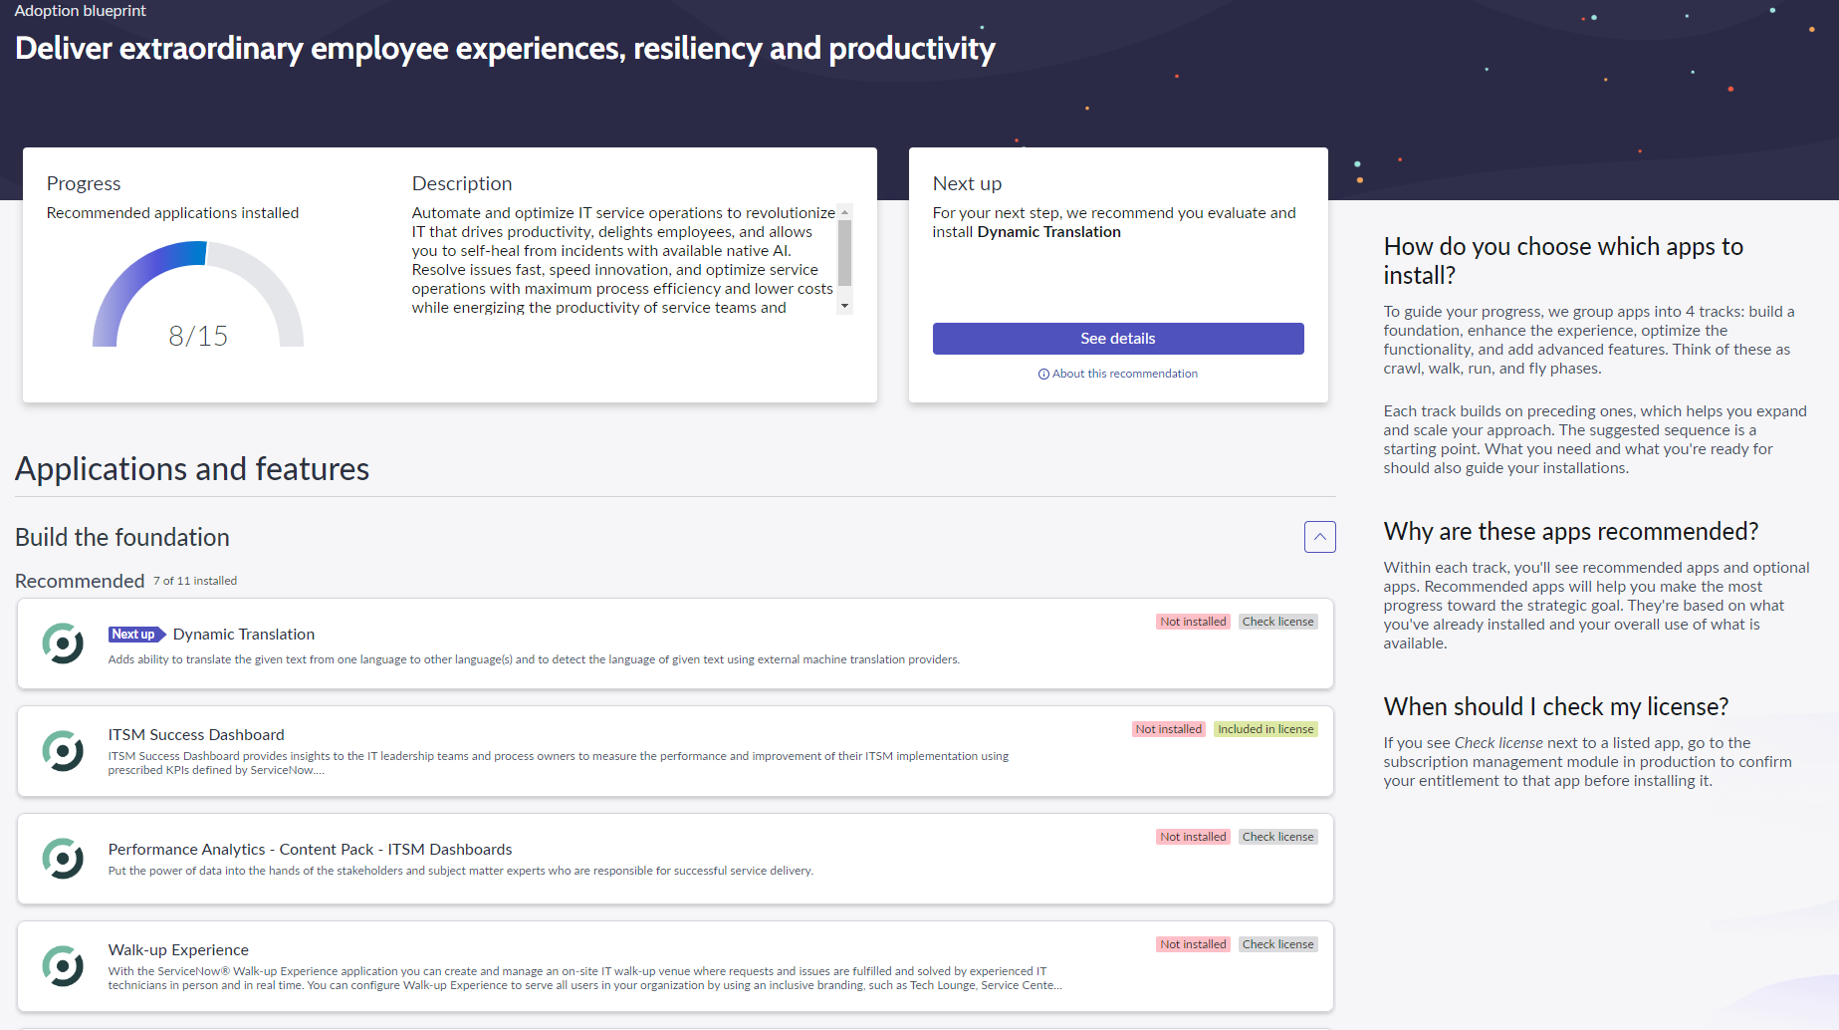1839x1030 pixels.
Task: Click the info icon beside About this recommendation
Action: [x=1043, y=375]
